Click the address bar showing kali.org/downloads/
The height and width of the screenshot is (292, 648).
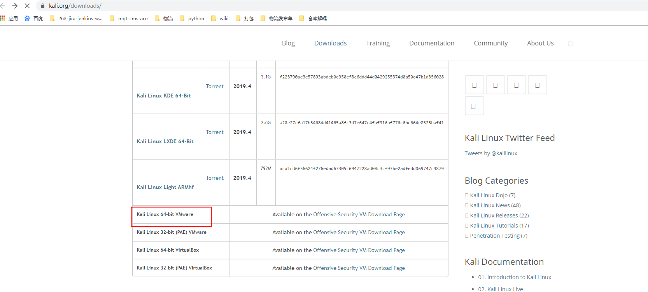pyautogui.click(x=342, y=6)
